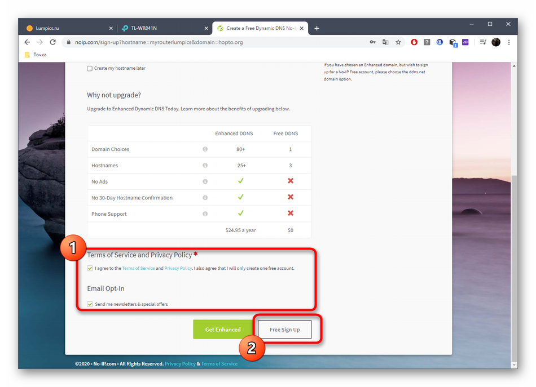Open the purple extension icon
Image resolution: width=536 pixels, height=387 pixels.
pyautogui.click(x=465, y=42)
